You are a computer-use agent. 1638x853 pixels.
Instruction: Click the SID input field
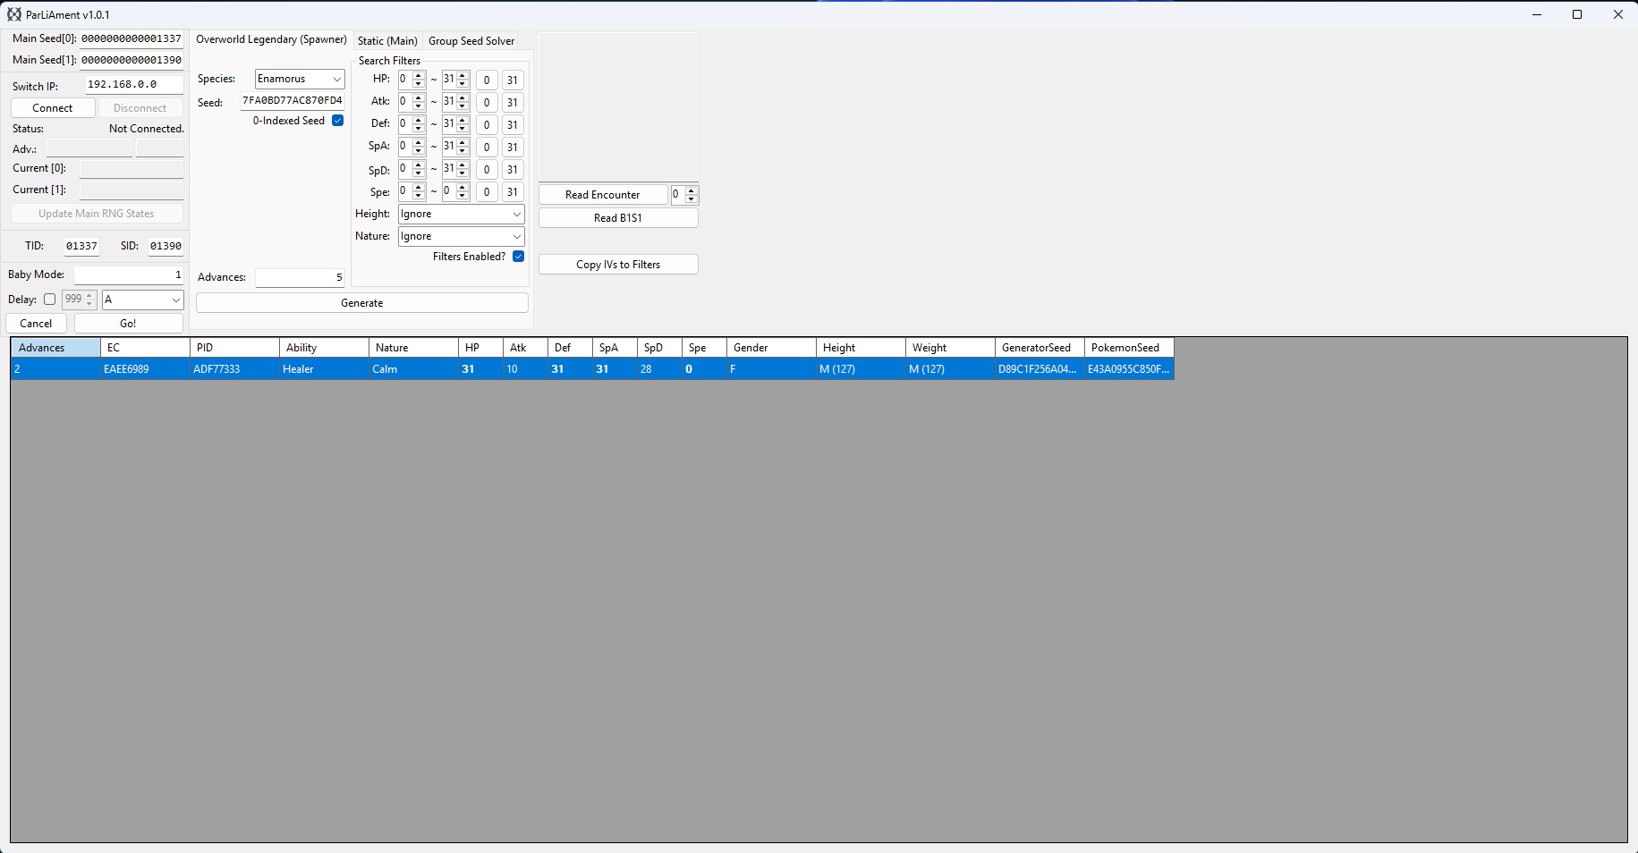click(165, 246)
